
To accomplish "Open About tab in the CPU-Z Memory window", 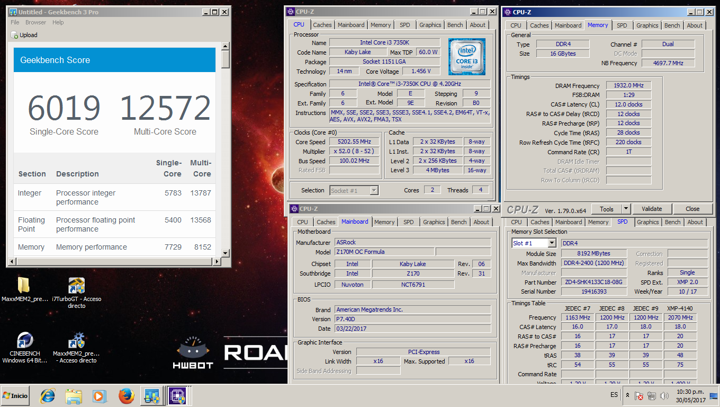I will tap(695, 25).
